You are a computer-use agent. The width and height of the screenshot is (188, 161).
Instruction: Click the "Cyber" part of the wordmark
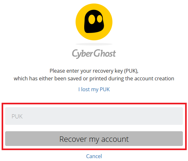click(x=83, y=54)
